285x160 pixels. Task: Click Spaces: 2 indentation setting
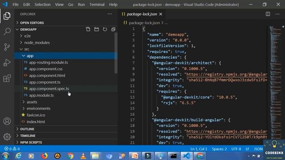click(x=219, y=149)
